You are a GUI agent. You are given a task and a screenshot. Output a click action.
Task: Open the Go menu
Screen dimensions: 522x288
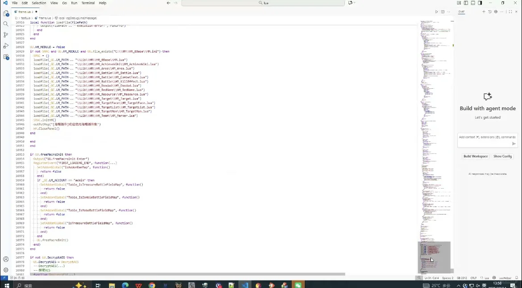click(x=64, y=3)
